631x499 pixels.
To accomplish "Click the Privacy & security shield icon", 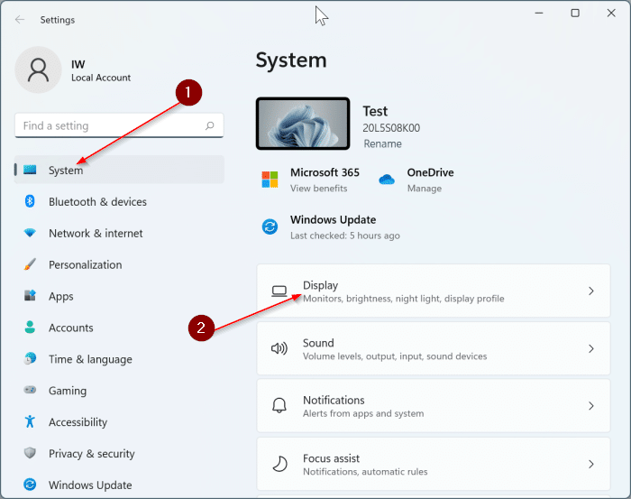I will click(30, 453).
